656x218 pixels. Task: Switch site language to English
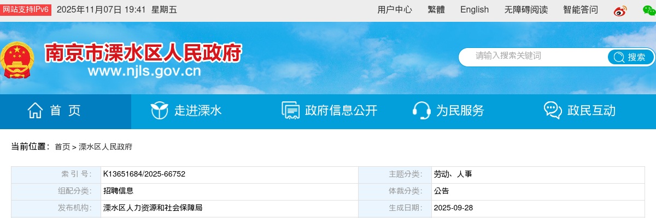click(475, 10)
